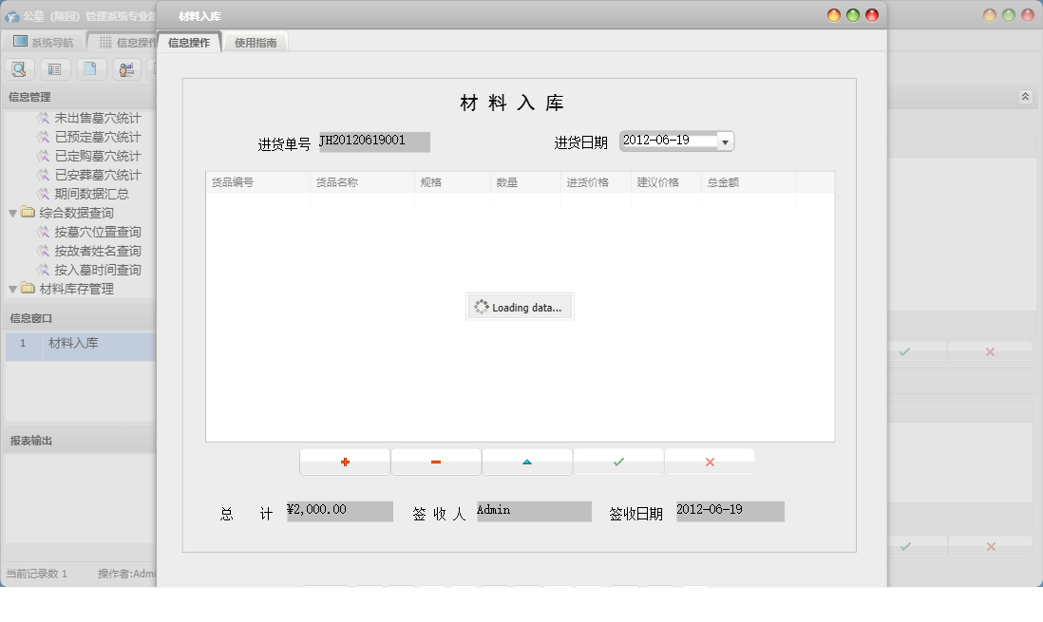Image resolution: width=1043 pixels, height=622 pixels.
Task: Click the blue up-arrow icon below the grid
Action: tap(526, 462)
